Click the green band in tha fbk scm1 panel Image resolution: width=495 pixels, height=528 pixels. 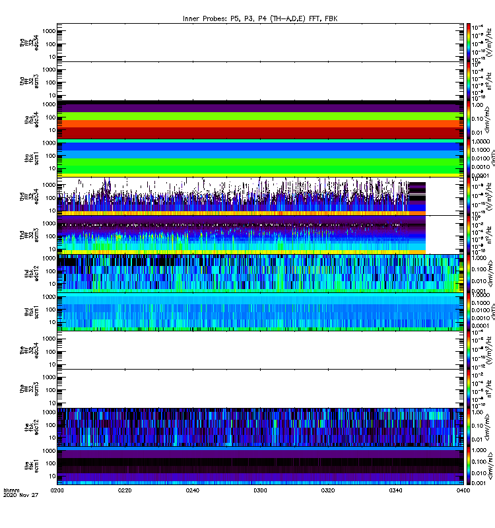[260, 166]
